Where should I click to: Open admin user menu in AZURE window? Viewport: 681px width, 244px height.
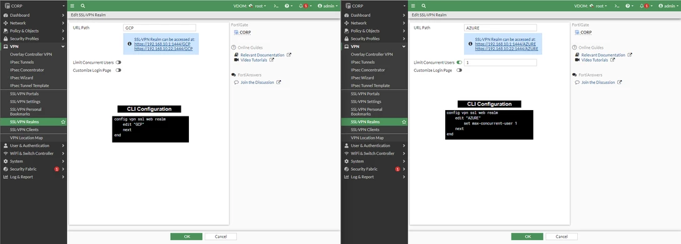[x=669, y=6]
